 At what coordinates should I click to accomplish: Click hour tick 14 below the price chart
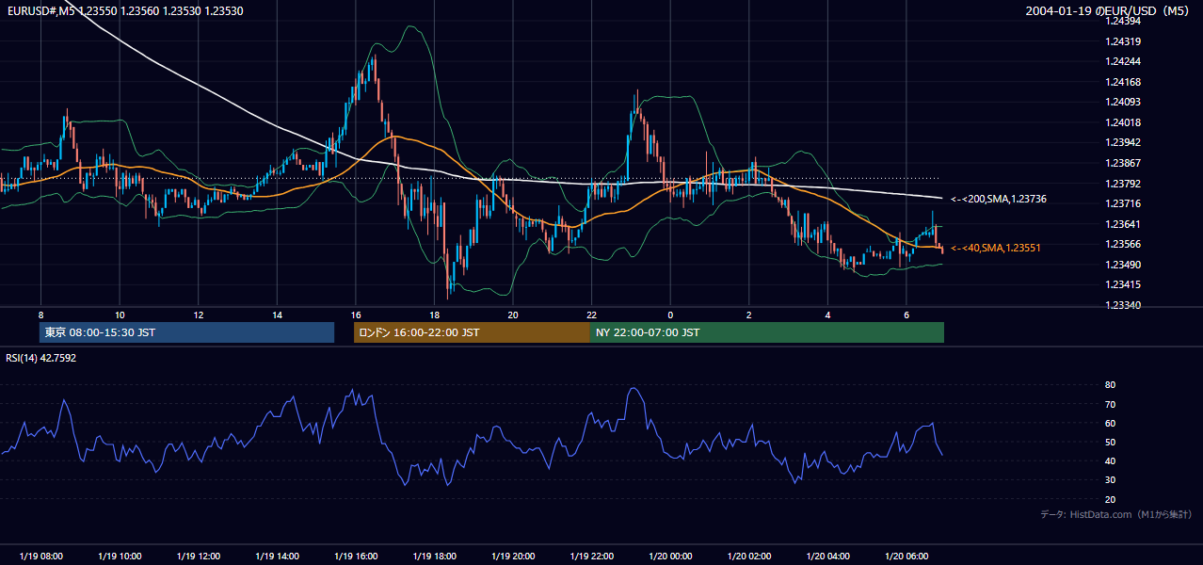coord(277,315)
